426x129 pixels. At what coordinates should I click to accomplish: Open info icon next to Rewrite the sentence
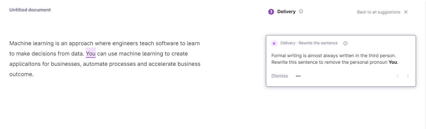coord(345,43)
